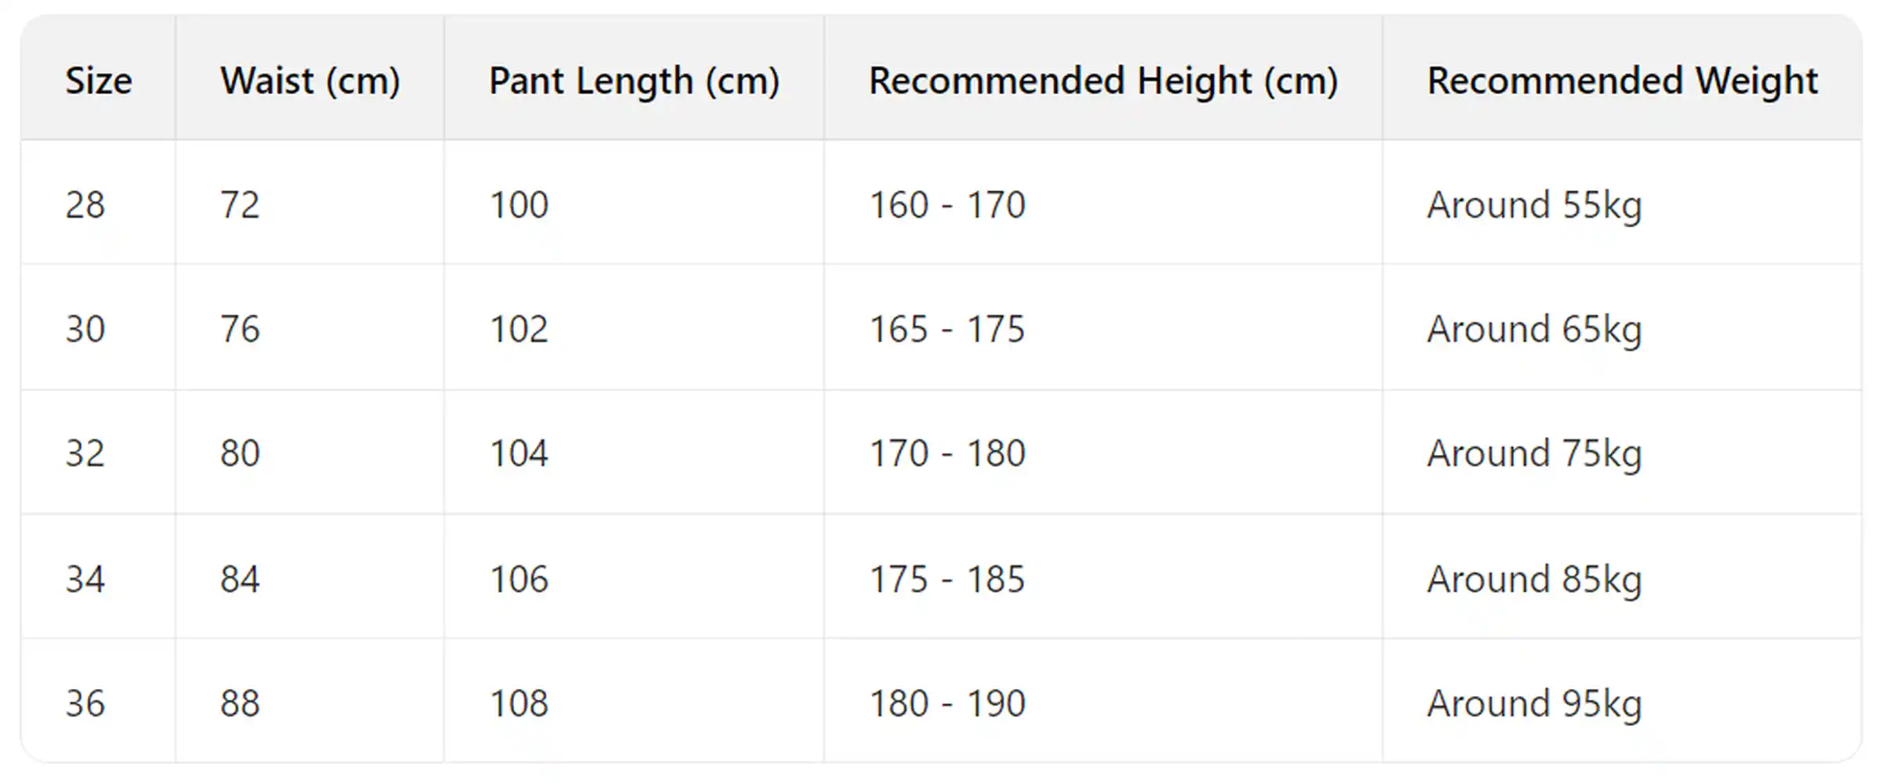
Task: Click the waist value 88
Action: 240,703
